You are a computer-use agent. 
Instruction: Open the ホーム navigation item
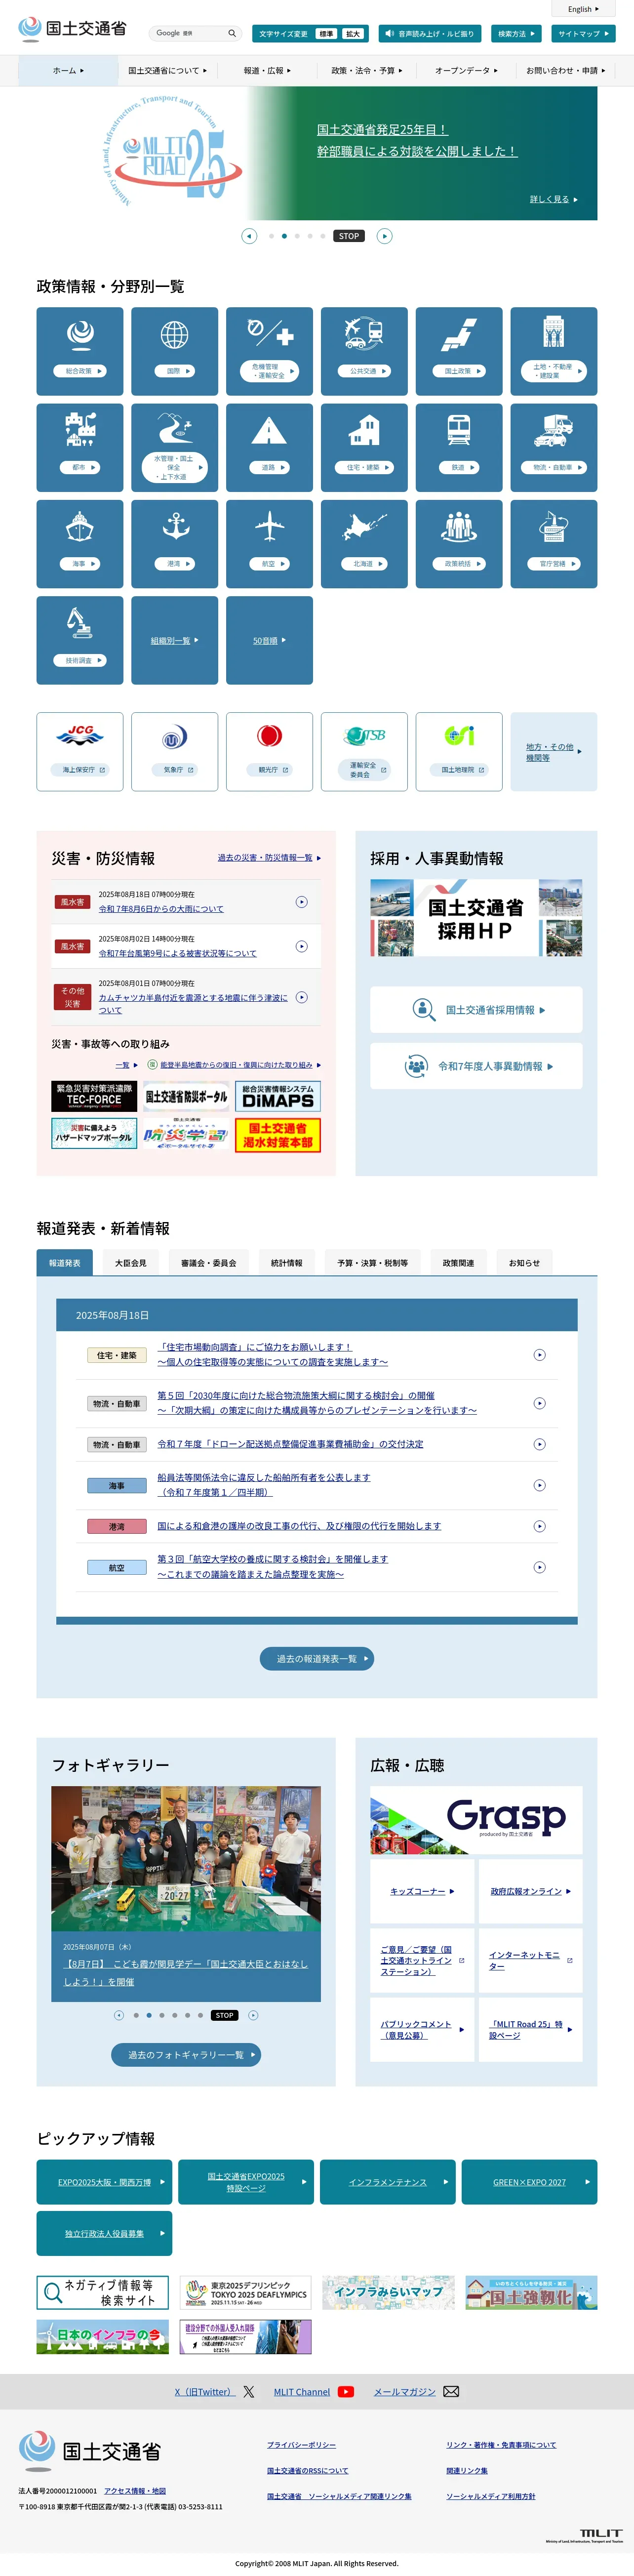[69, 71]
